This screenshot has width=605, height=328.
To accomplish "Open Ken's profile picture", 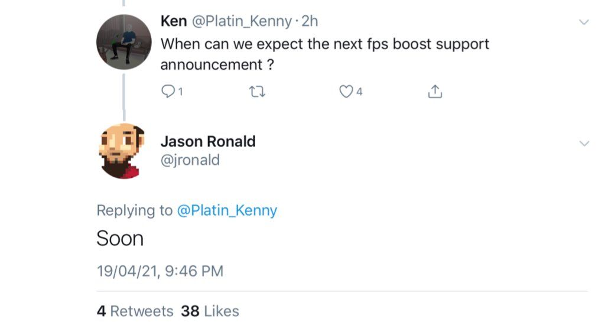I will (124, 43).
